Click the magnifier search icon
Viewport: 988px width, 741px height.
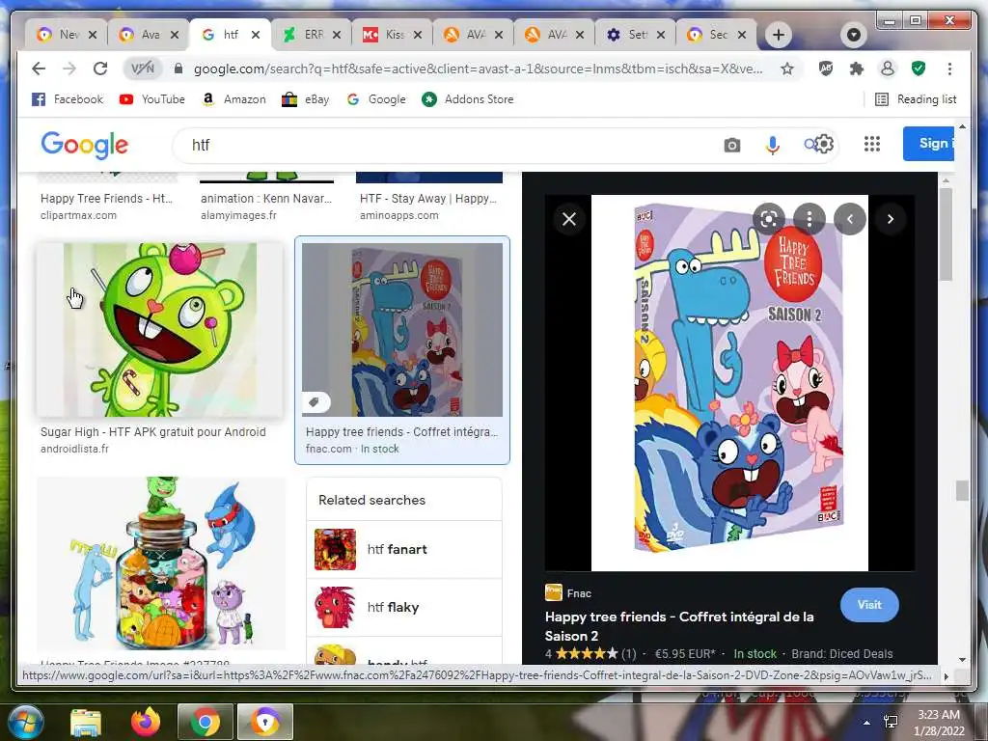(x=810, y=145)
